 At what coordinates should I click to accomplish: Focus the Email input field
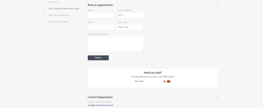pos(101,27)
